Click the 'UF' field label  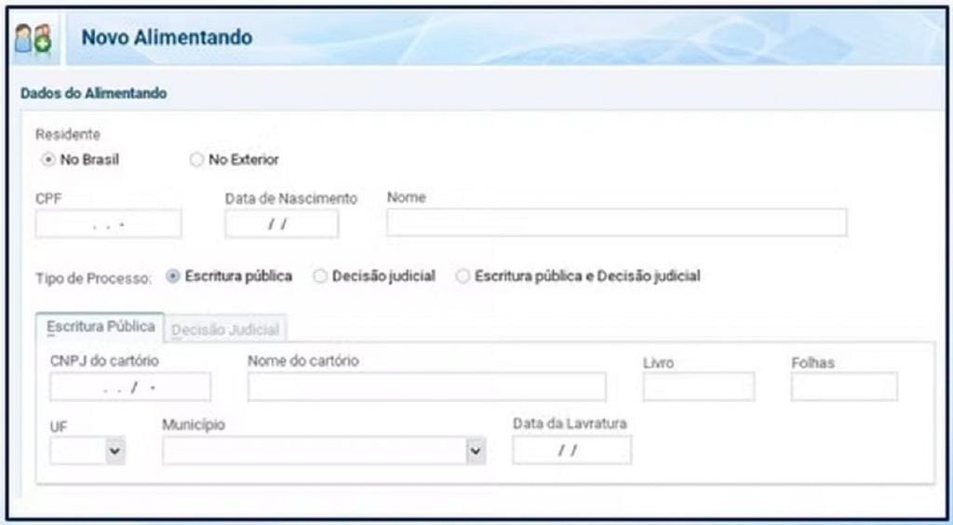click(59, 427)
